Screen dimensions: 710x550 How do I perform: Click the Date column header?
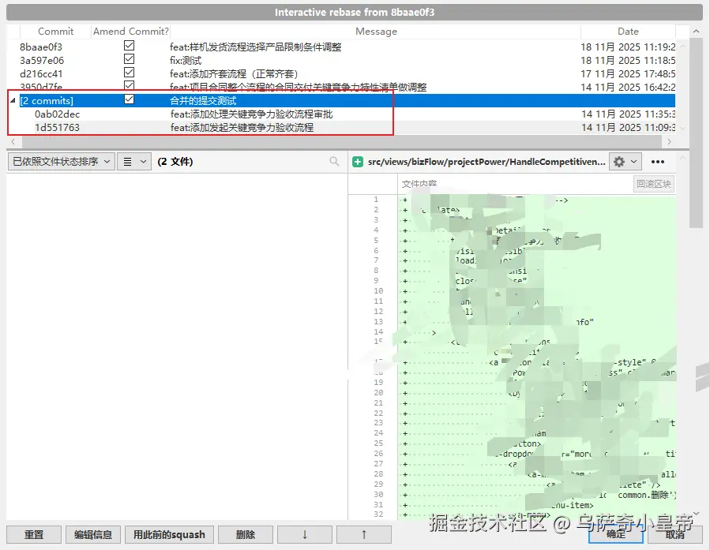628,32
